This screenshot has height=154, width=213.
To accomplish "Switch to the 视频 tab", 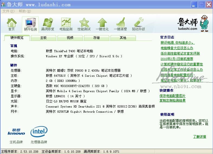I will 70,38.
